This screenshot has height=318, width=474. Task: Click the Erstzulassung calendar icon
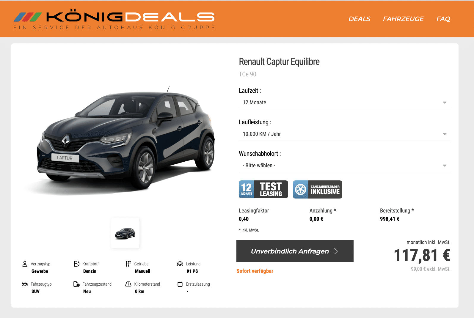click(x=180, y=284)
